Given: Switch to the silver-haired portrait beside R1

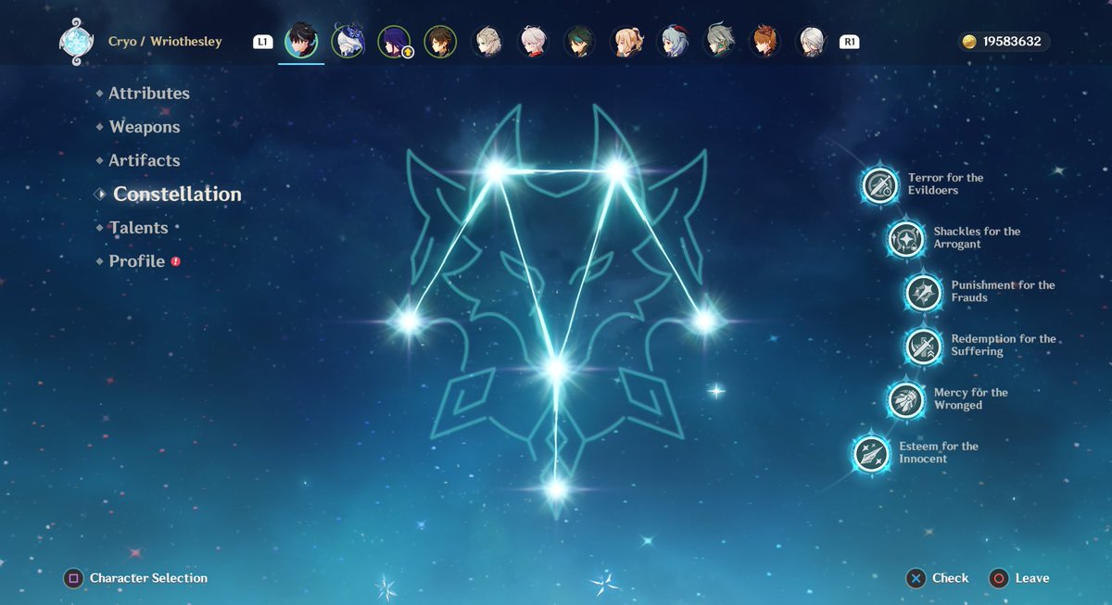Looking at the screenshot, I should 812,42.
